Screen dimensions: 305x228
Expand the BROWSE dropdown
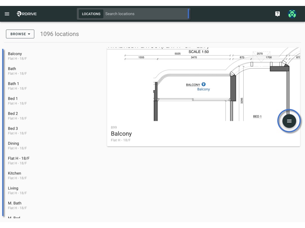tap(20, 34)
